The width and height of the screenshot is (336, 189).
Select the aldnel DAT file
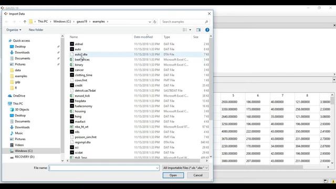pyautogui.click(x=79, y=44)
